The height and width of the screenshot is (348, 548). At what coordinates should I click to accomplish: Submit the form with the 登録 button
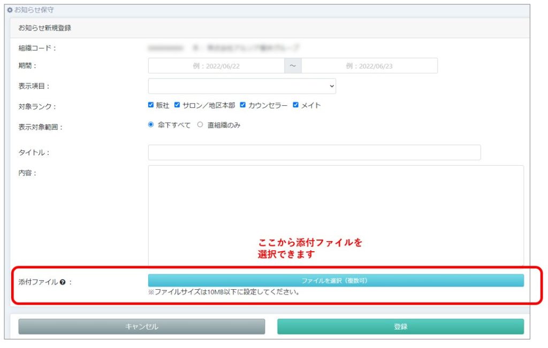pyautogui.click(x=400, y=327)
